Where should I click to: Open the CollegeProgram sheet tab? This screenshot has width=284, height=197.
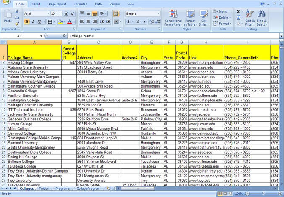[x=88, y=189]
